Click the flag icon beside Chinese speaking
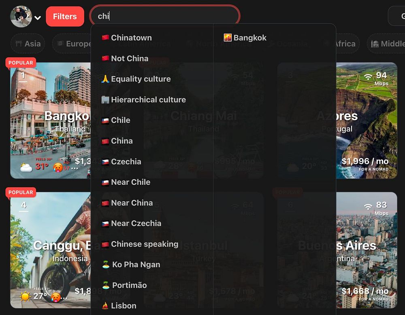405x315 pixels. coord(105,244)
